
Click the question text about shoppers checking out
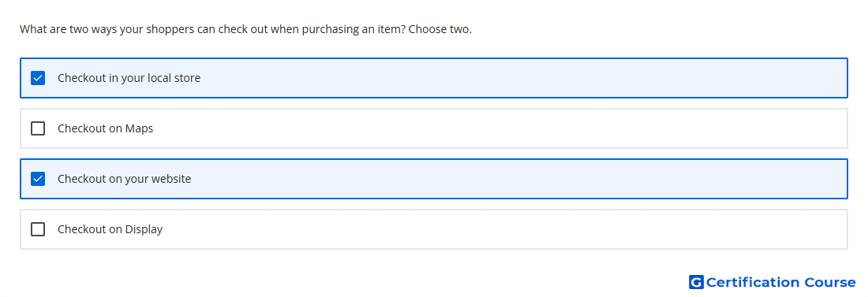(x=245, y=29)
